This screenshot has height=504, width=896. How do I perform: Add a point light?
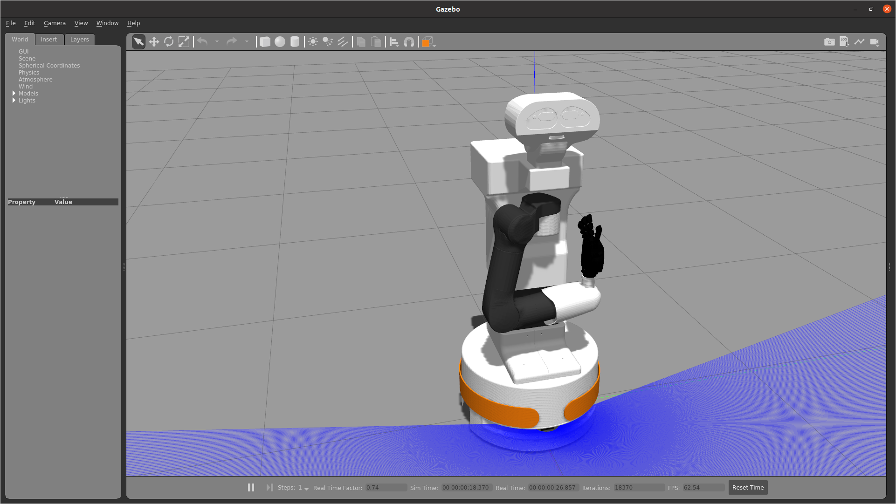pyautogui.click(x=313, y=42)
